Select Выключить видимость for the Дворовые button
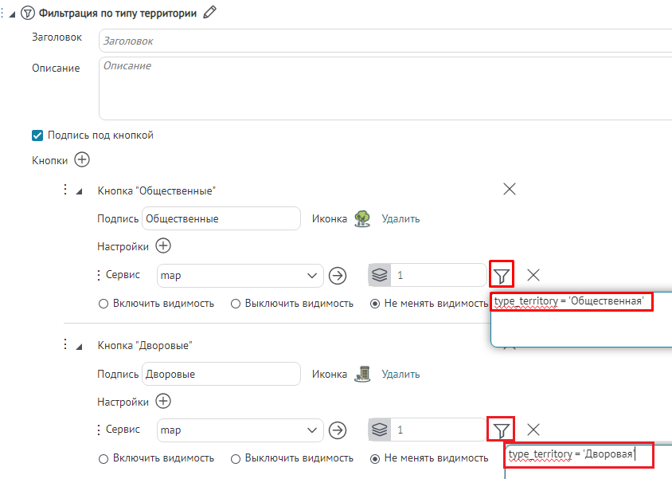This screenshot has height=479, width=672. click(x=236, y=458)
